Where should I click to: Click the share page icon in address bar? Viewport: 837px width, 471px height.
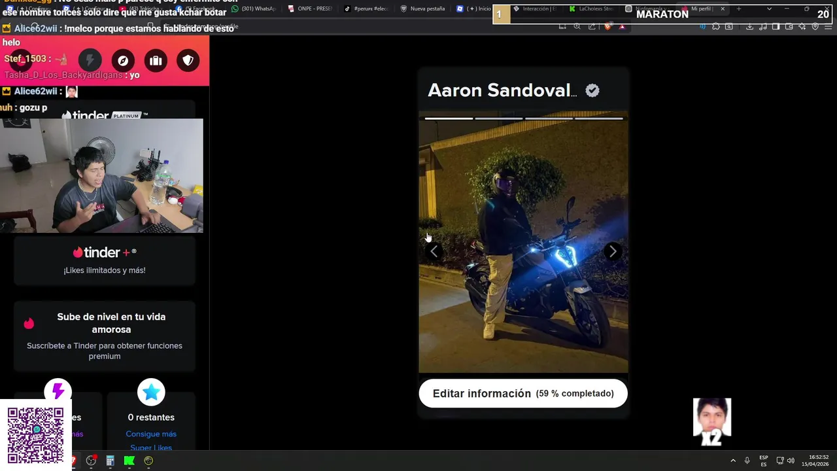592,26
